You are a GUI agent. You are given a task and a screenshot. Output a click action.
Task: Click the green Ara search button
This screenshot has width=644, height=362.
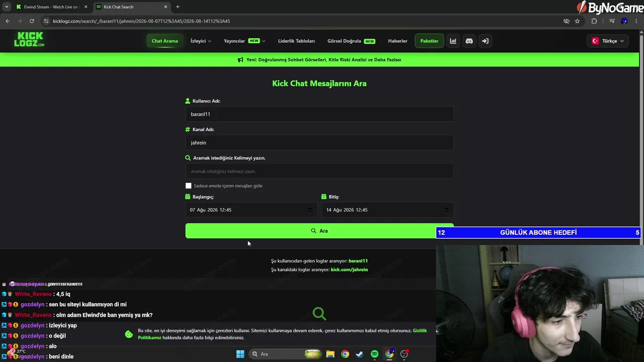[x=319, y=231]
